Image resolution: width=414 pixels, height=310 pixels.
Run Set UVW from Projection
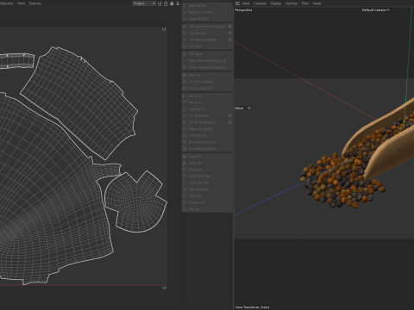[204, 27]
